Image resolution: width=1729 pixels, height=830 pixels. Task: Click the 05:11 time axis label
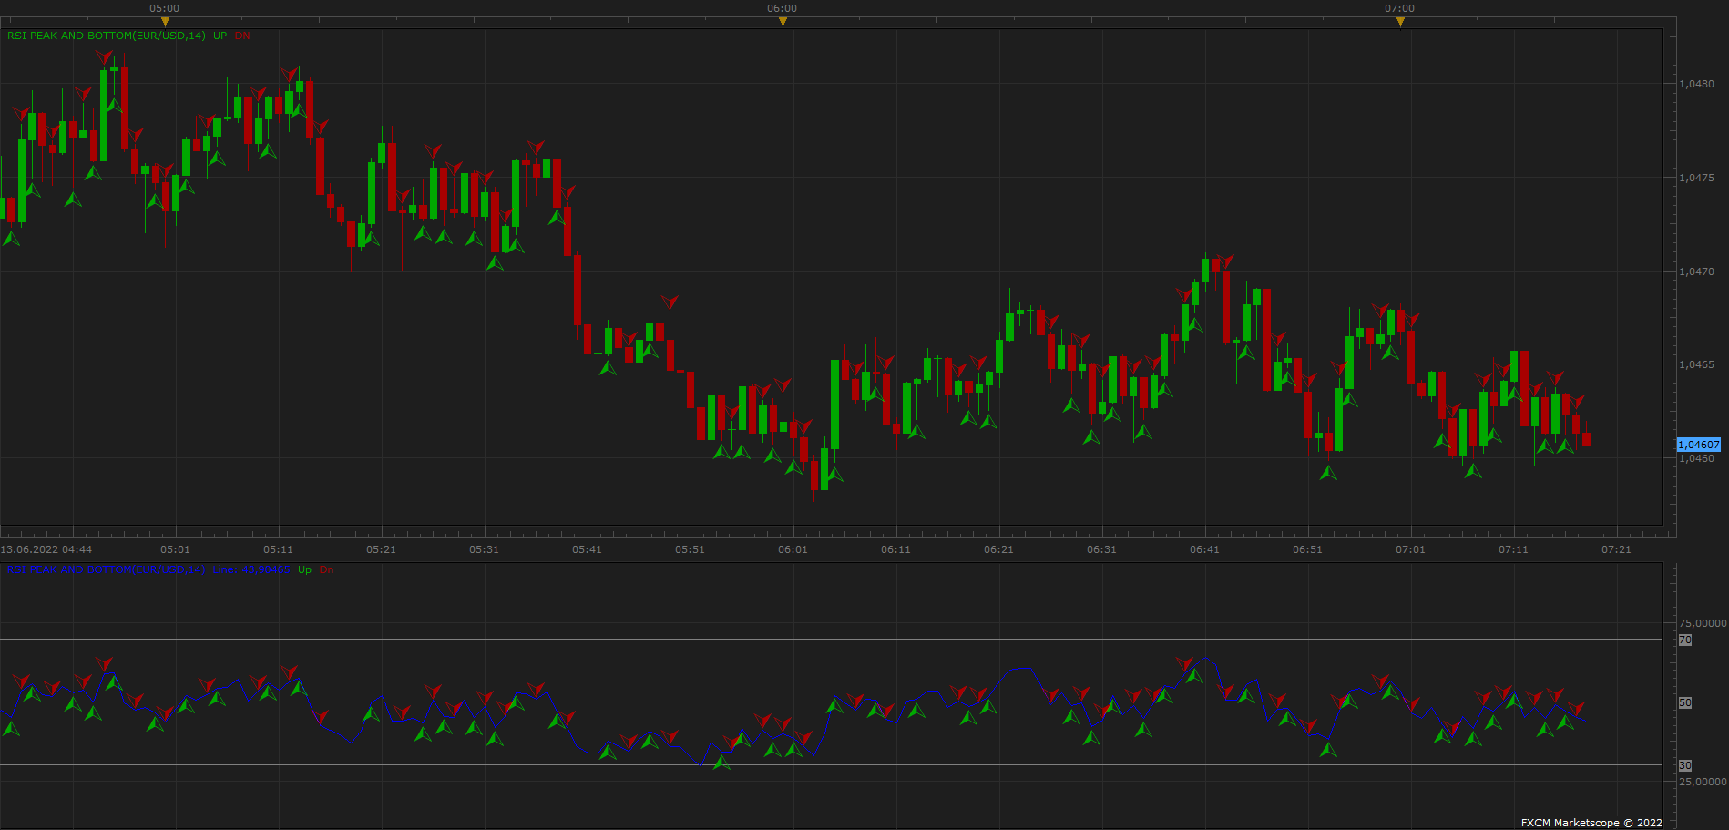[x=279, y=549]
